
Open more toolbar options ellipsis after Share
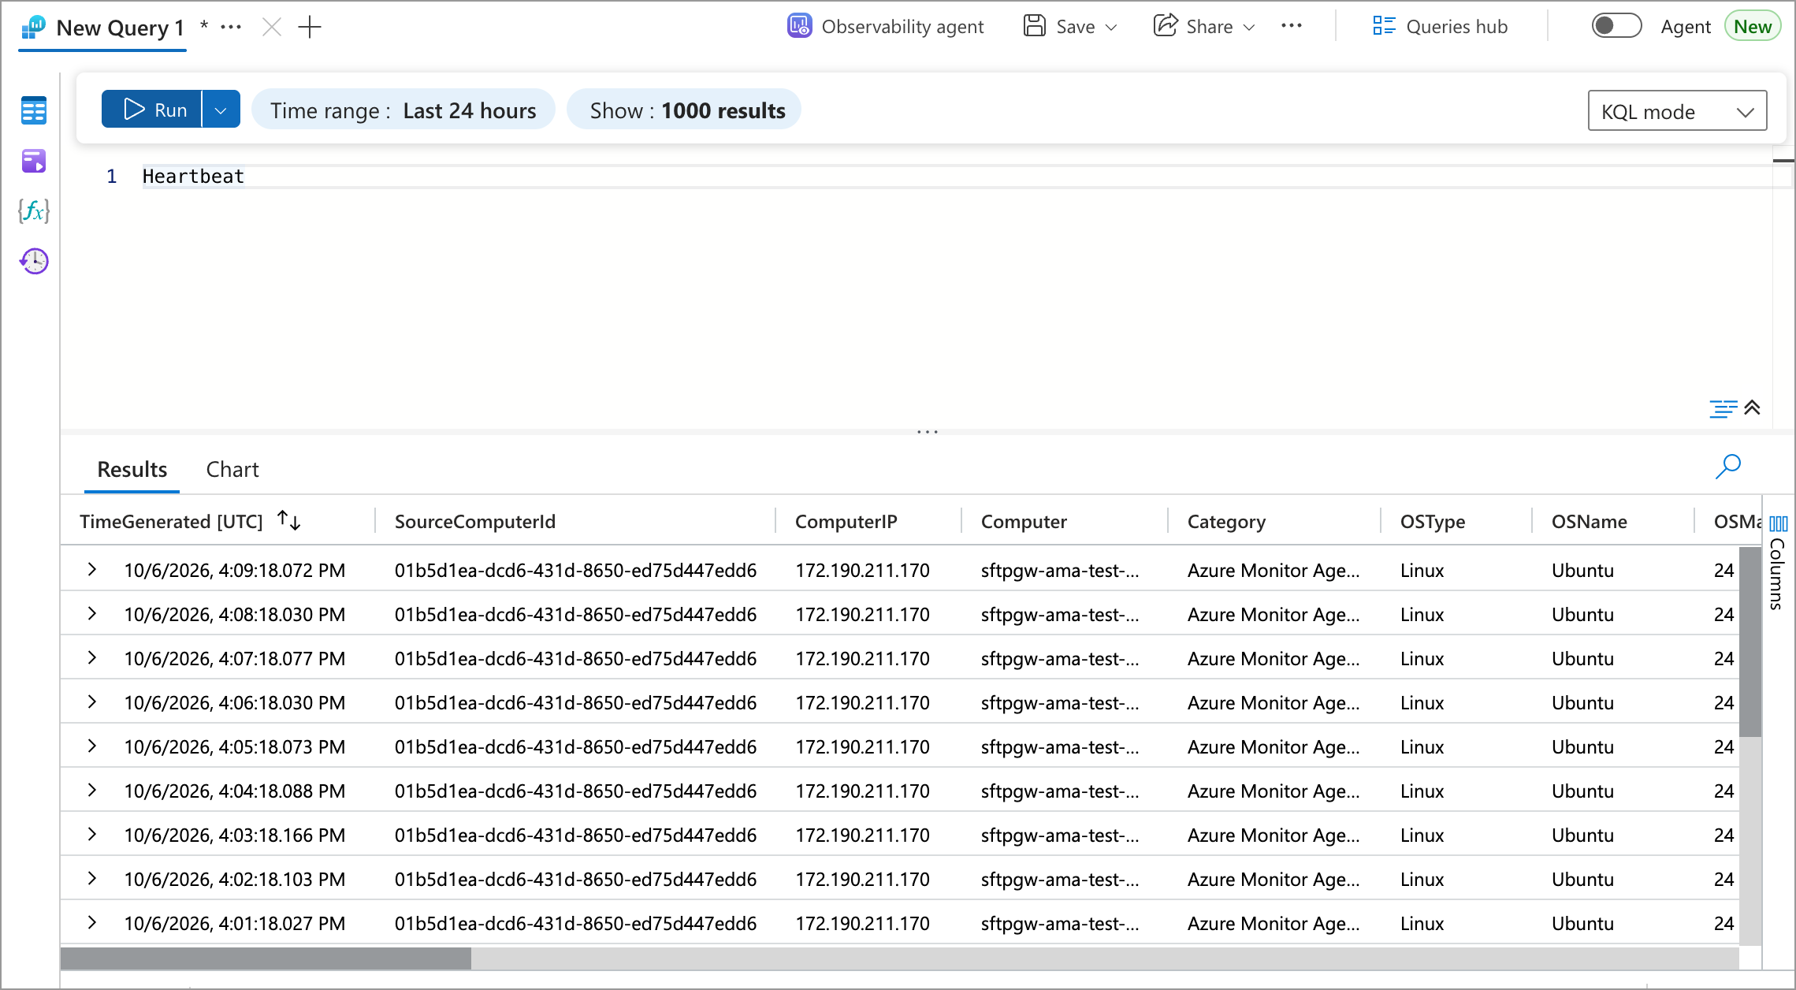tap(1292, 26)
